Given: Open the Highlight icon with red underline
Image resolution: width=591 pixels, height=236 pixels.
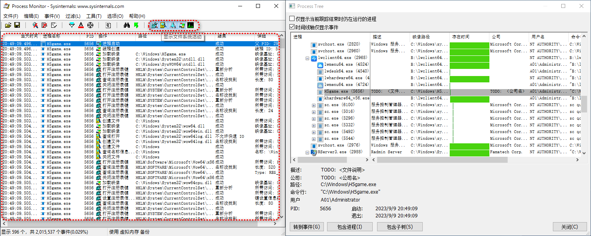Looking at the screenshot, I should pos(81,25).
